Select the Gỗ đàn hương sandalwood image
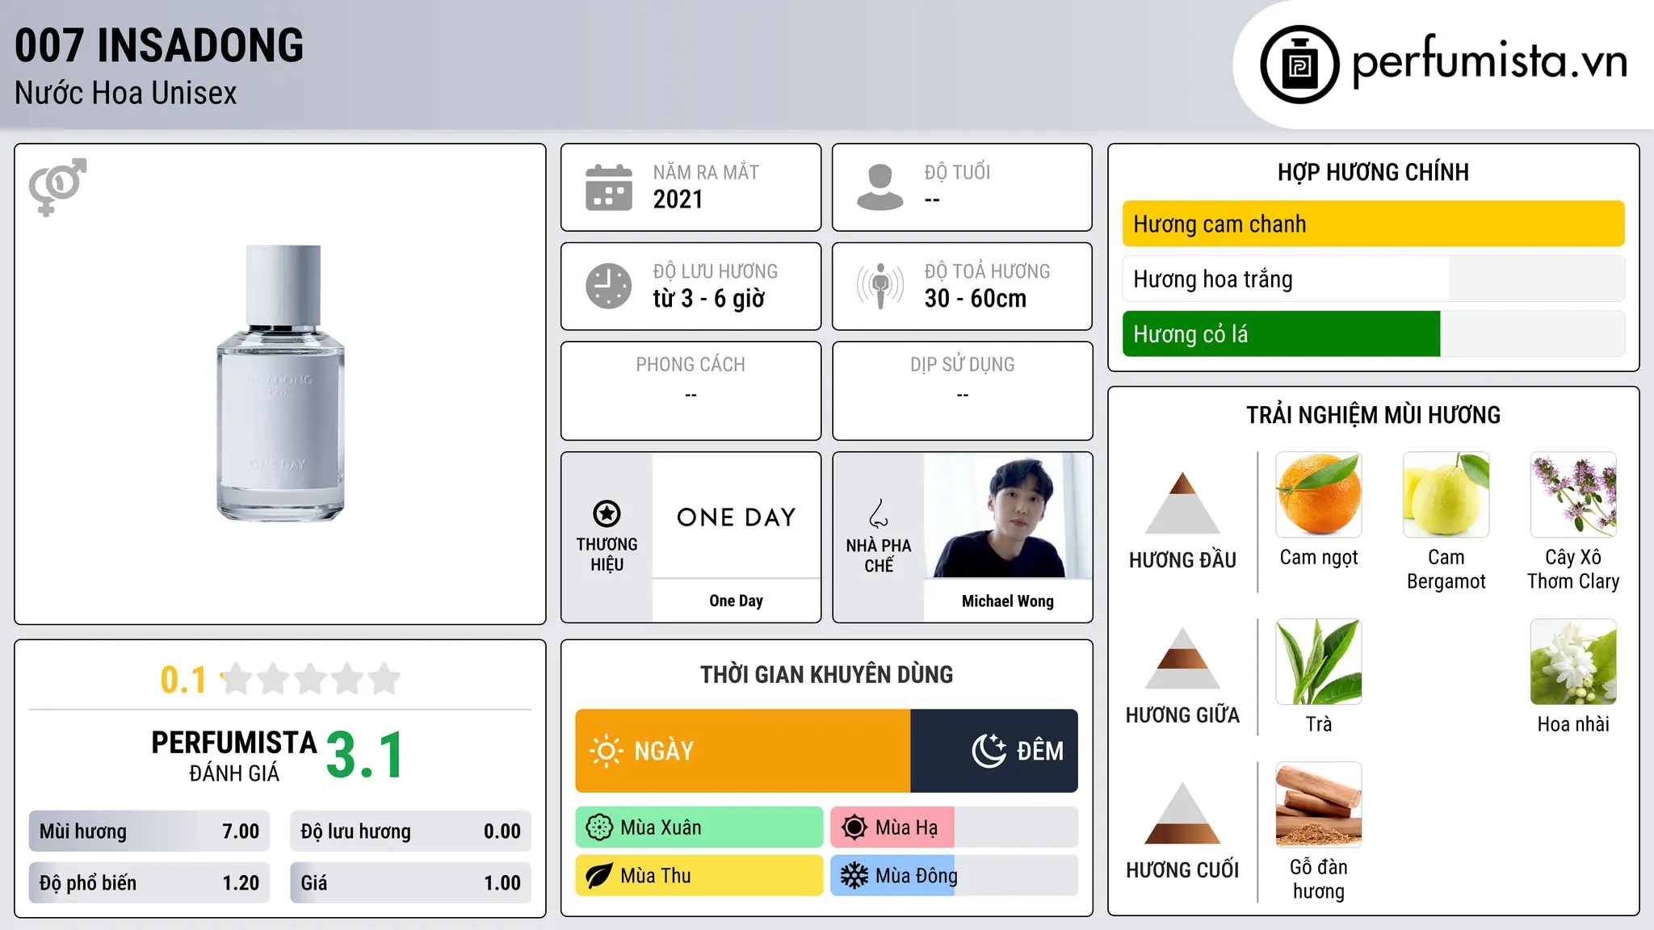The image size is (1654, 930). click(1319, 805)
